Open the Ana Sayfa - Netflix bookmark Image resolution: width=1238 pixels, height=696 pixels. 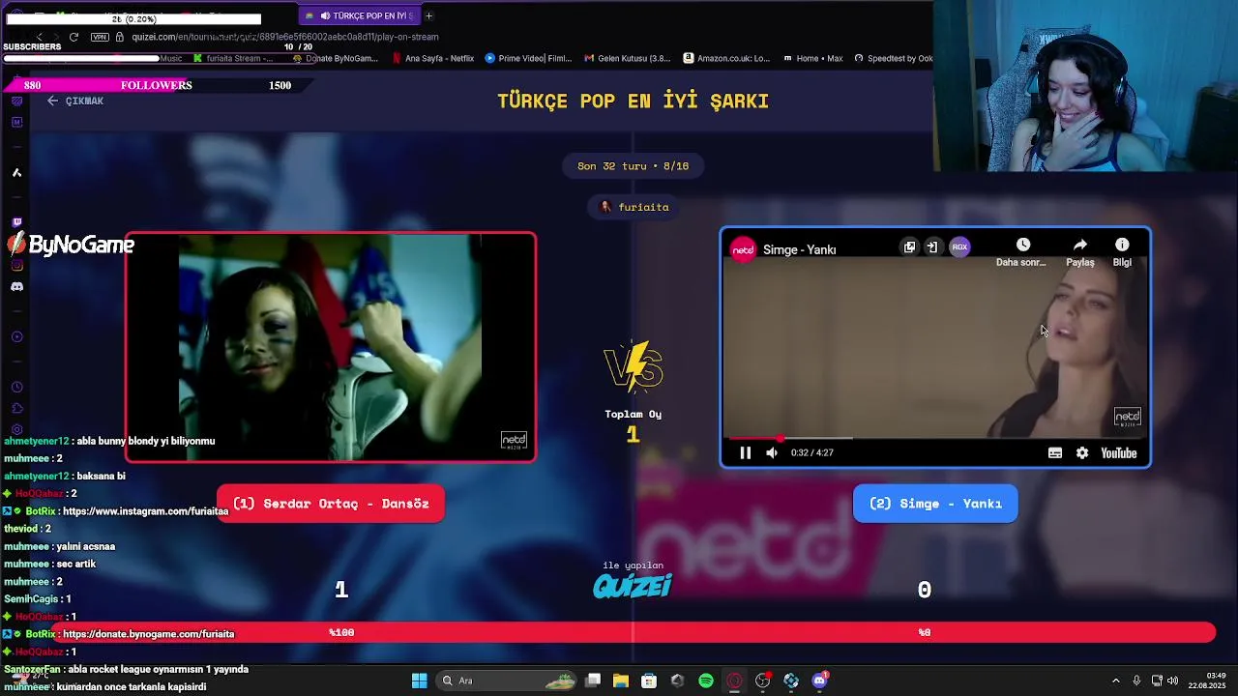[433, 58]
